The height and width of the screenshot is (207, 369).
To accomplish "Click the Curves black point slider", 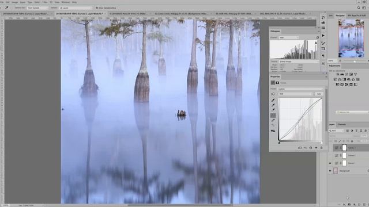I will tap(279, 143).
